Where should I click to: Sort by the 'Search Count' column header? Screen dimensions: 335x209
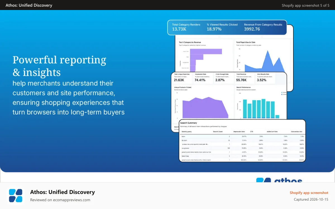coord(217,132)
